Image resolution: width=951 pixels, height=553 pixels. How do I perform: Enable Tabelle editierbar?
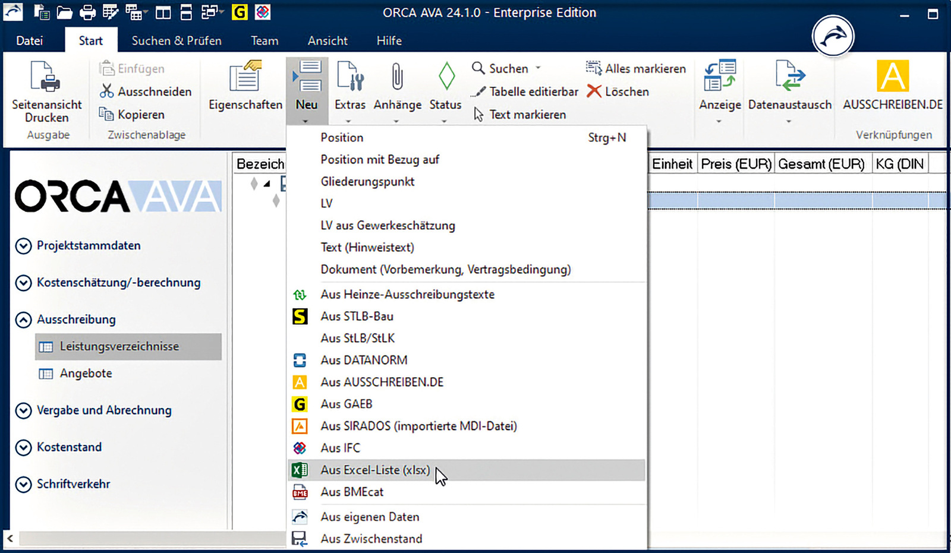point(533,91)
